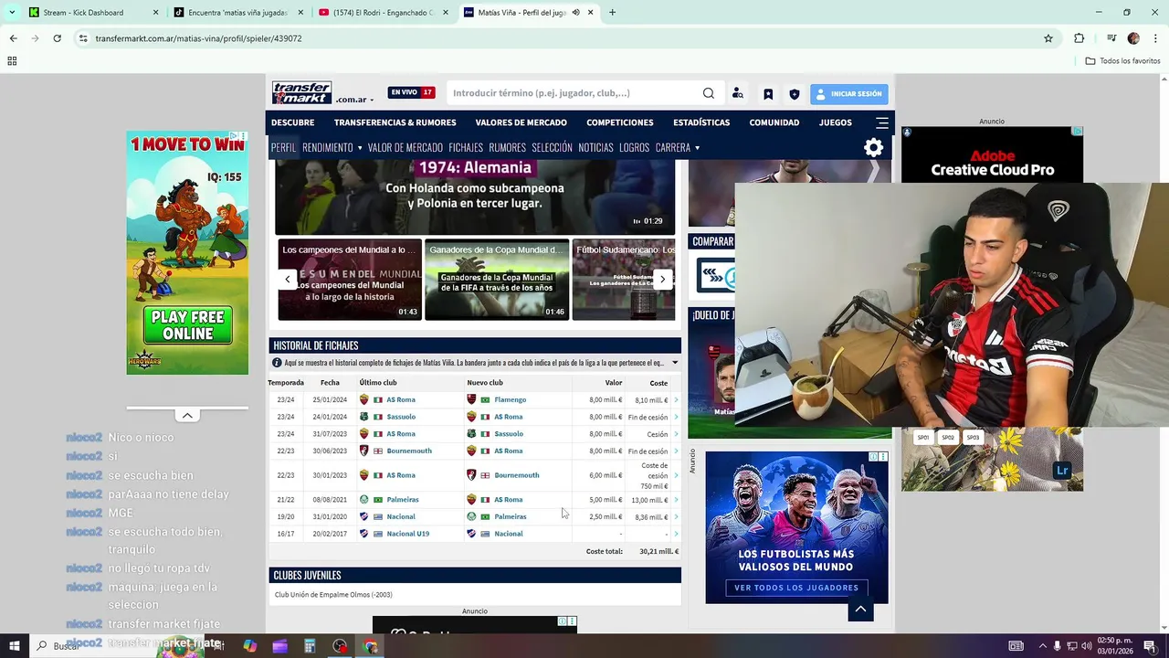Open VALORES DE MERCADO menu
Viewport: 1169px width, 658px height.
click(521, 122)
